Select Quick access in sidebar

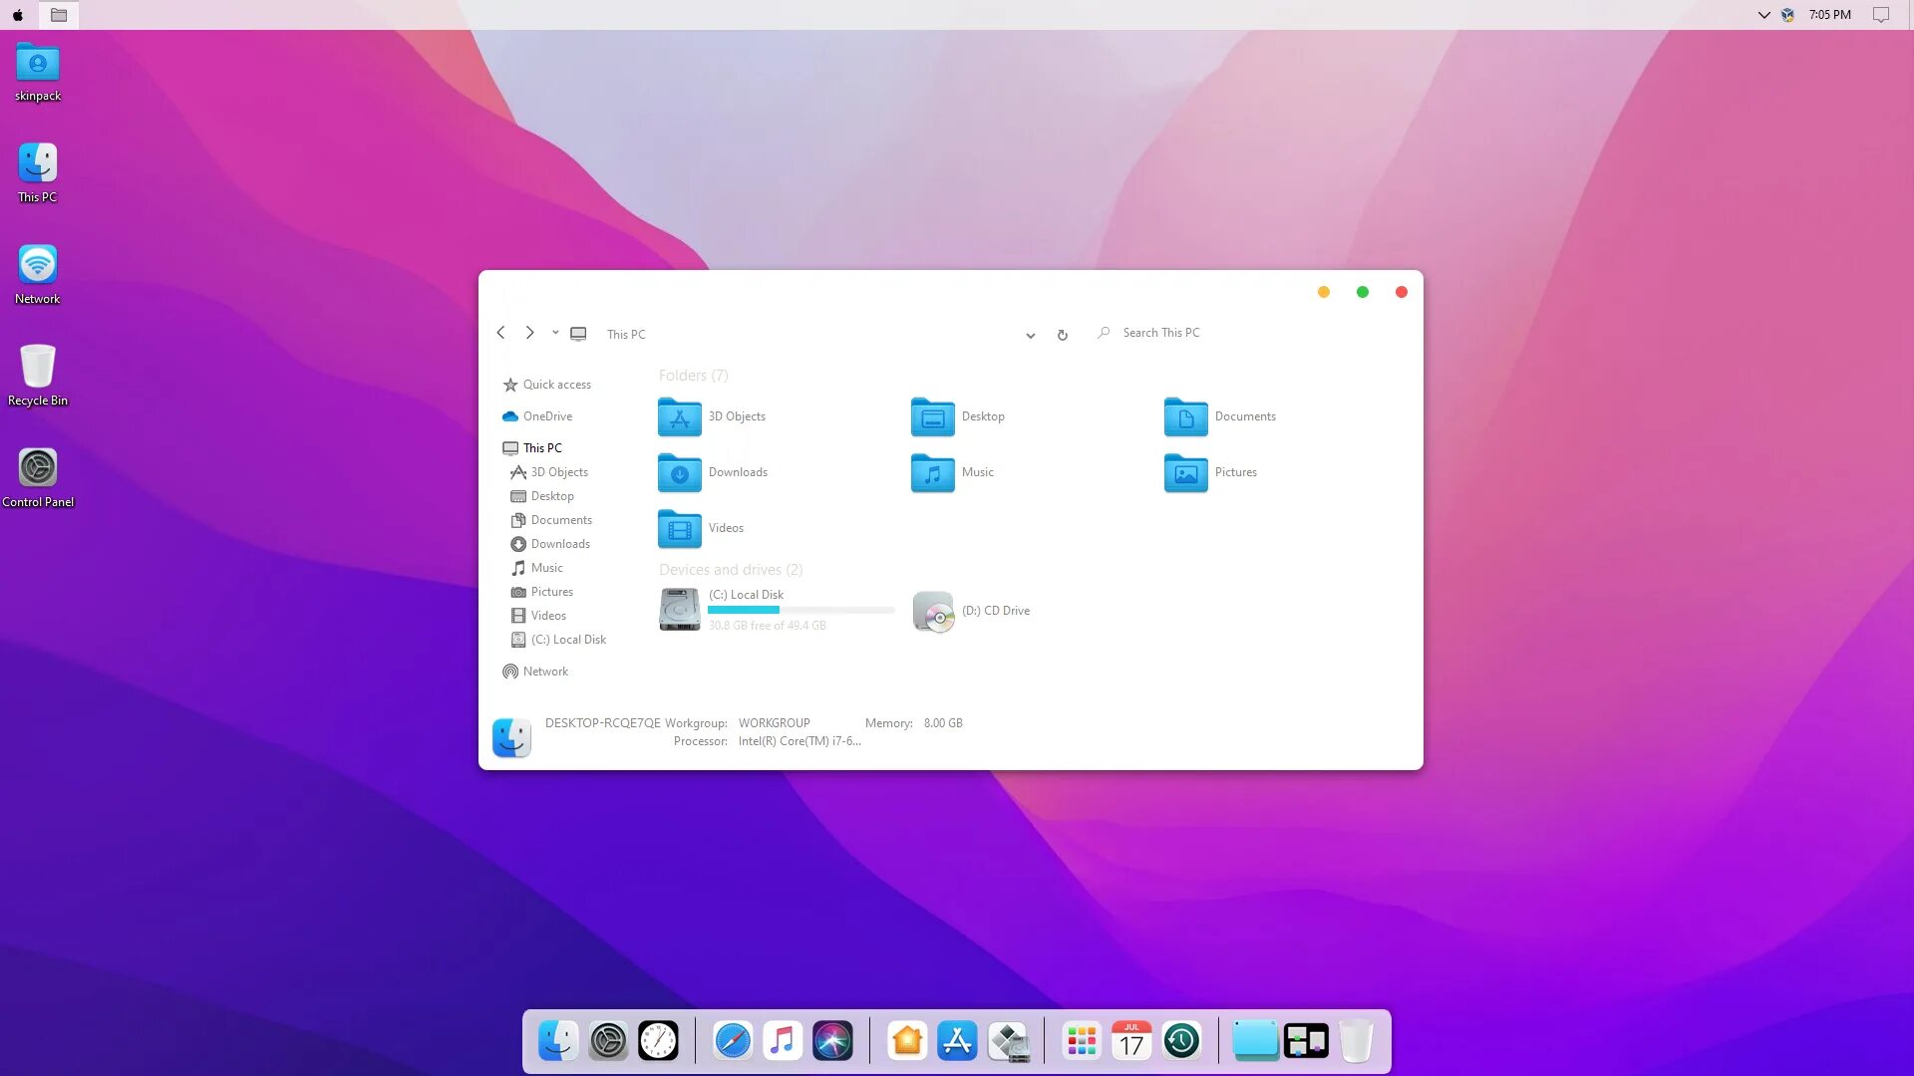click(x=556, y=385)
